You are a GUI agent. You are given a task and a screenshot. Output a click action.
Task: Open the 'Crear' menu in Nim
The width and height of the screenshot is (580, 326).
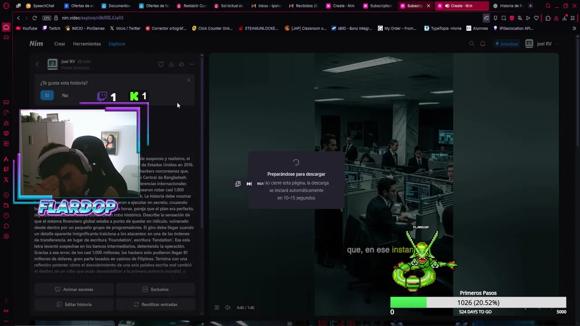coord(60,44)
